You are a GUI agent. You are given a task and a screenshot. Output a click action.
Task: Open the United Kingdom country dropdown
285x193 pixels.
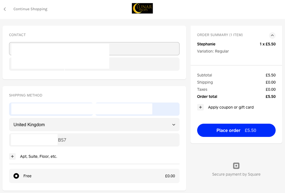[x=94, y=125]
